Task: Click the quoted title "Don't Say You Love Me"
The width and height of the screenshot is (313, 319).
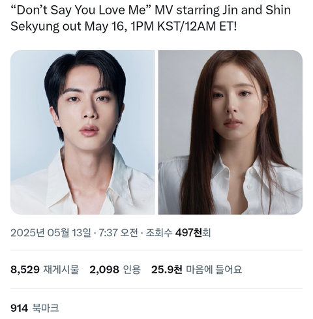Action: tap(81, 10)
